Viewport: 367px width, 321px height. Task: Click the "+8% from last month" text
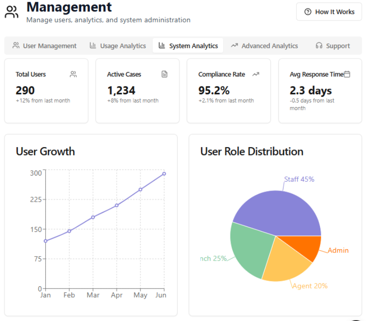tap(133, 101)
